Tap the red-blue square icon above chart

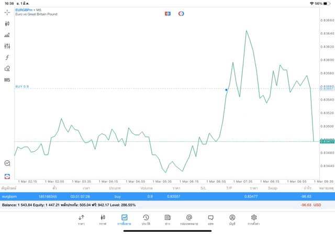(167, 14)
